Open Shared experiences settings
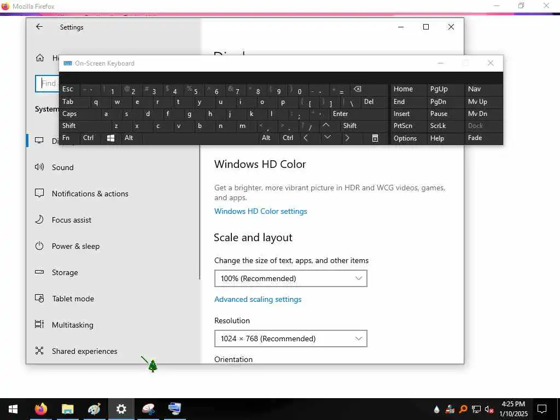 tap(84, 351)
